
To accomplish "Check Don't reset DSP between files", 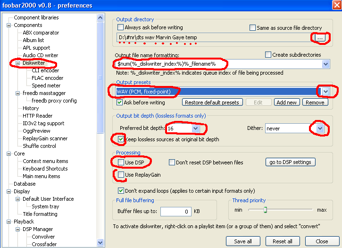I will click(x=172, y=162).
